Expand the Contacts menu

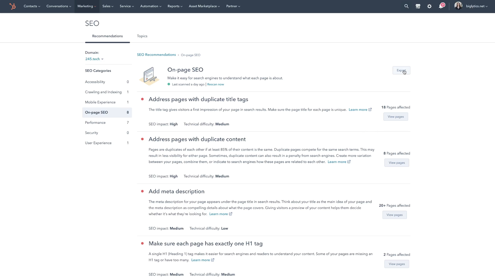[x=32, y=6]
